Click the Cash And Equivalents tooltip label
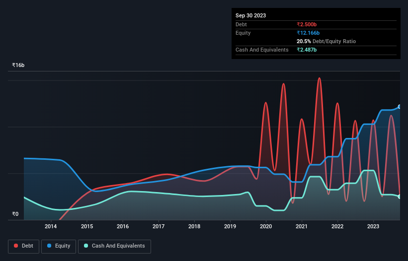 click(262, 50)
